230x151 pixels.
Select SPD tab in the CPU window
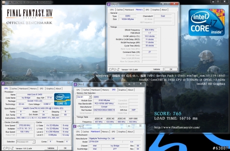point(42,89)
